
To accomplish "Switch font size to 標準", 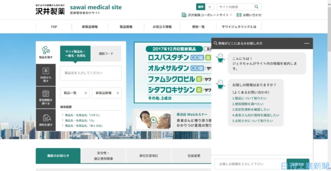I will (x=201, y=7).
